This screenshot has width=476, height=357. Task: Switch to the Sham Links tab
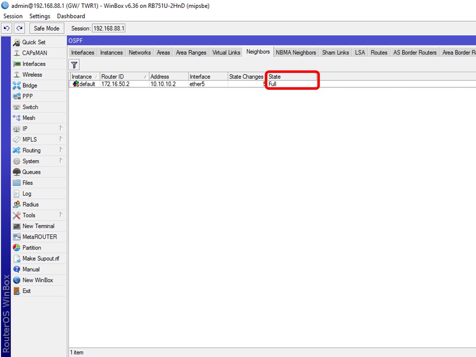[336, 53]
